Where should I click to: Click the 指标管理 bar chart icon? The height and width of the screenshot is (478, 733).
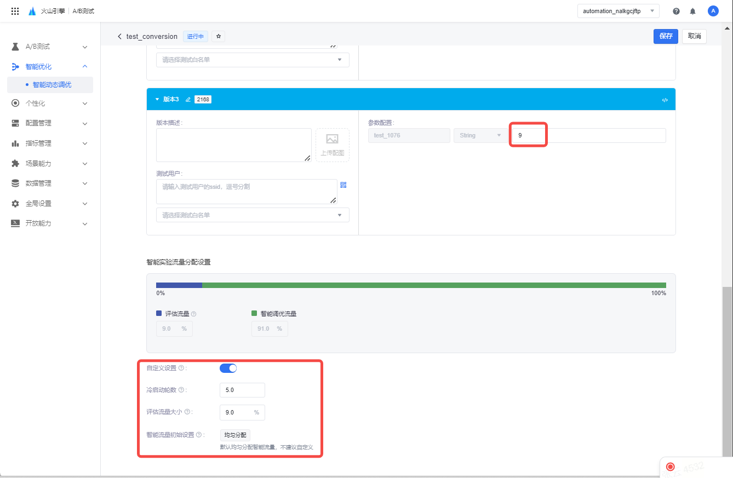click(x=15, y=143)
